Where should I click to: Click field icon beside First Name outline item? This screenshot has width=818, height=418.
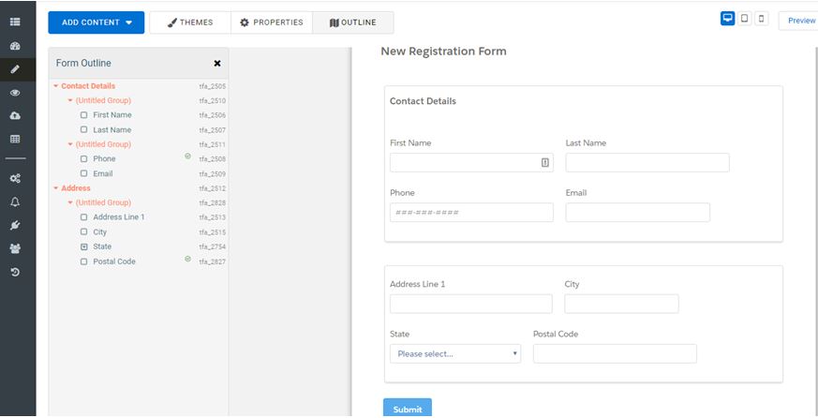pos(83,114)
